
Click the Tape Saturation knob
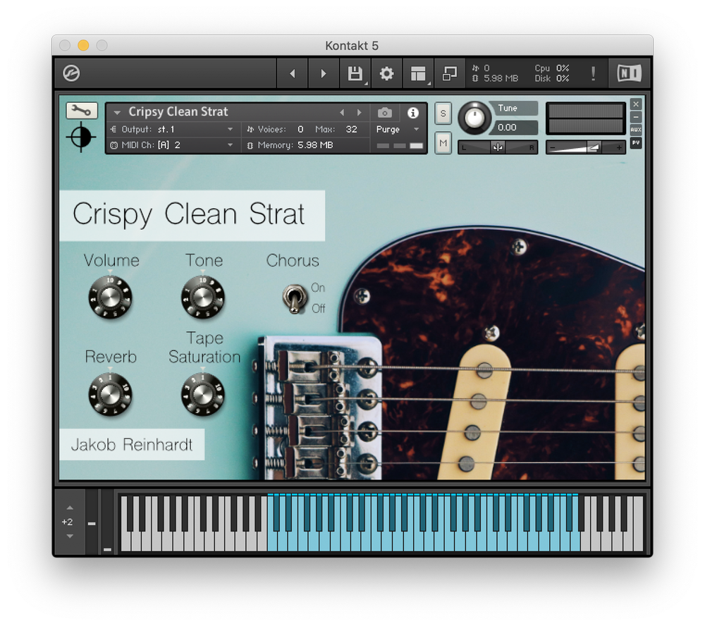(203, 394)
